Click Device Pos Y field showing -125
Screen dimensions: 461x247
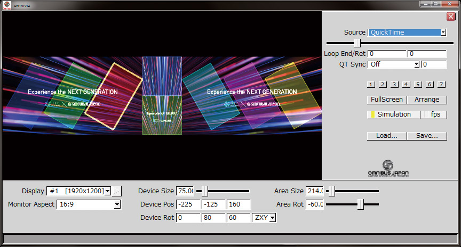click(213, 204)
